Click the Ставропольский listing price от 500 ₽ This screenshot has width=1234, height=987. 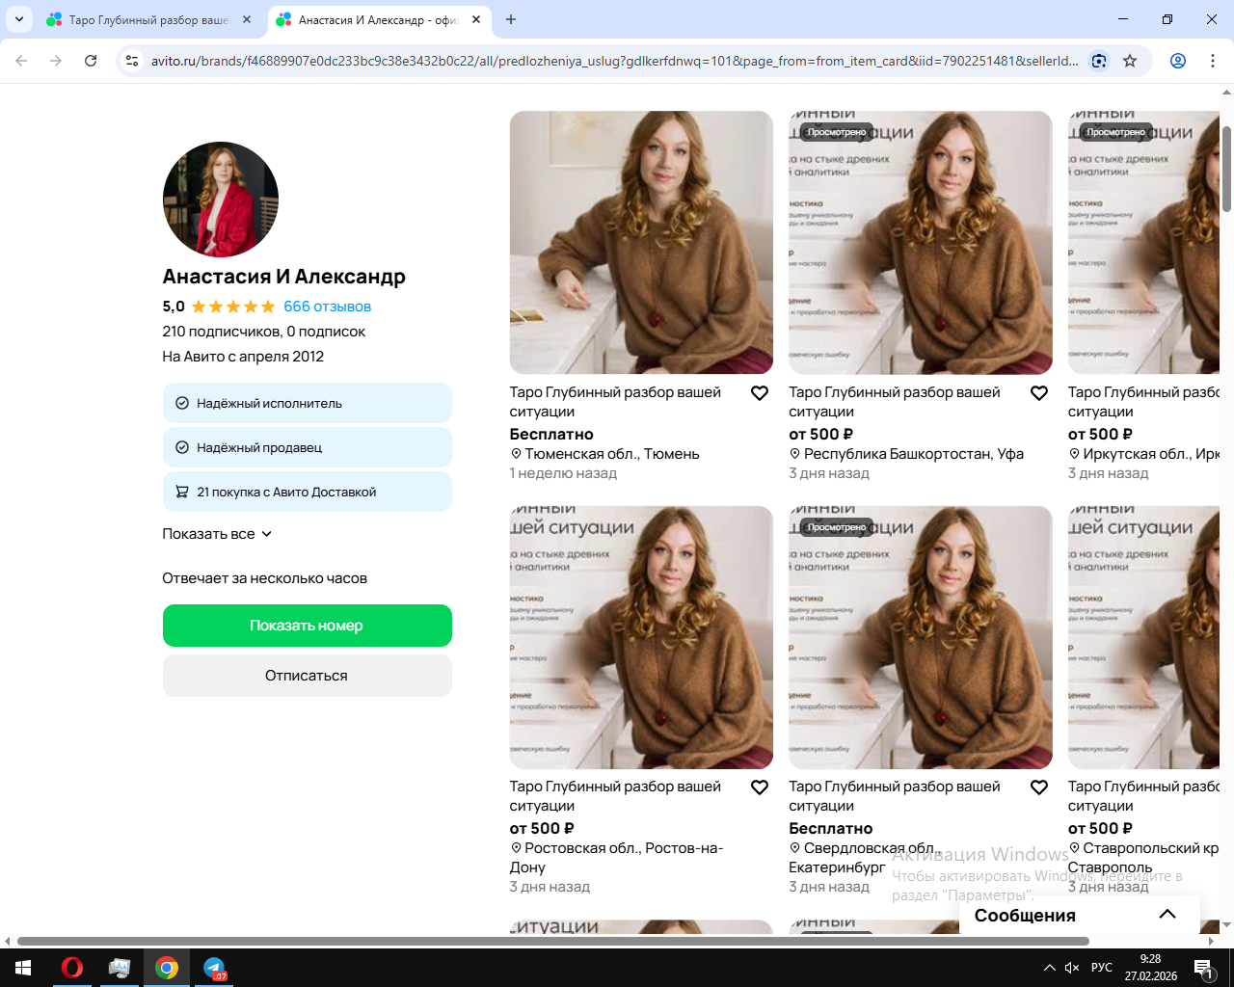tap(1100, 829)
